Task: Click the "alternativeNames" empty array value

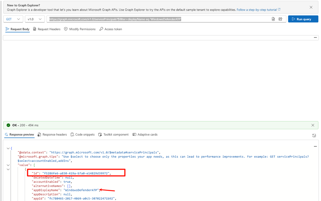Action: click(69, 186)
